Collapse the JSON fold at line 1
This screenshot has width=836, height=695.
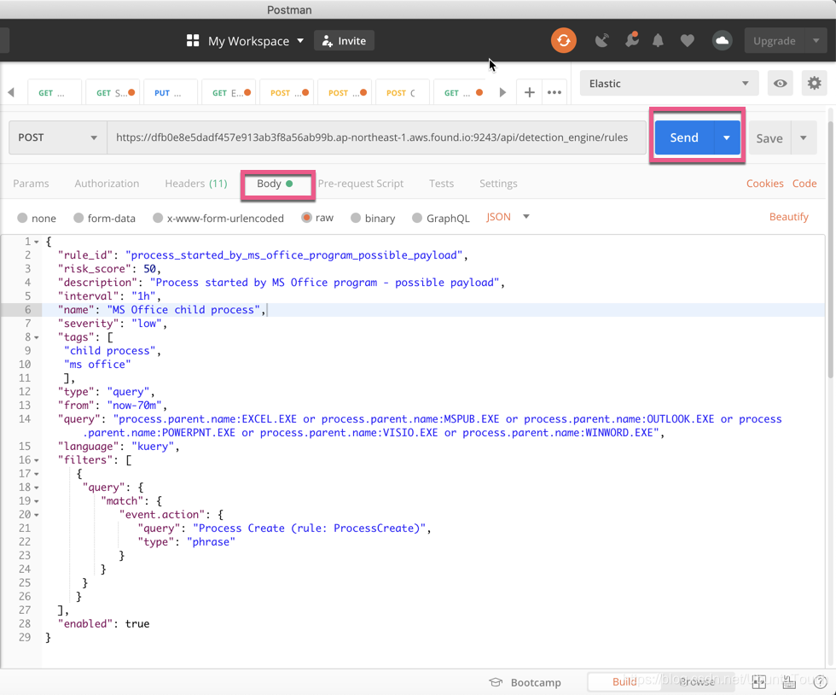point(37,242)
